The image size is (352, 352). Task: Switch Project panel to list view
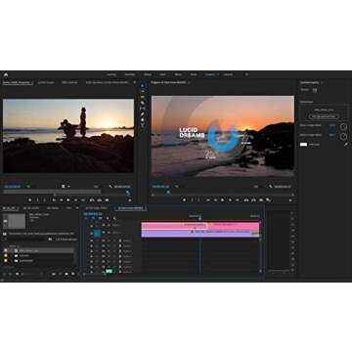point(11,274)
